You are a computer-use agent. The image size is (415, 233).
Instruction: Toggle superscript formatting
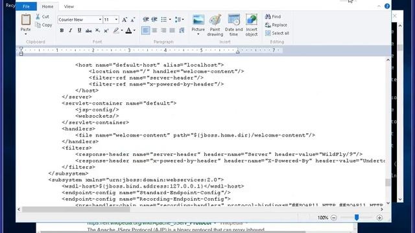click(106, 30)
